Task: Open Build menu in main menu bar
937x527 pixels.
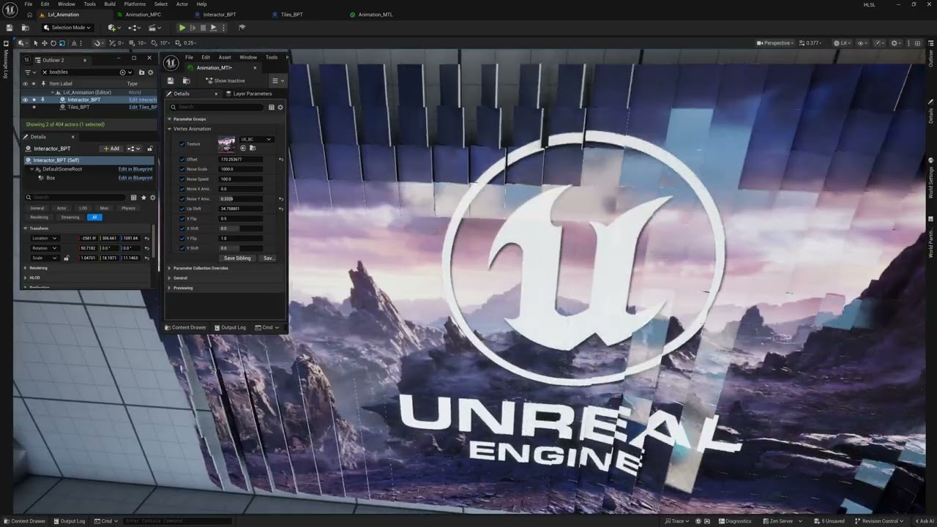Action: click(110, 4)
